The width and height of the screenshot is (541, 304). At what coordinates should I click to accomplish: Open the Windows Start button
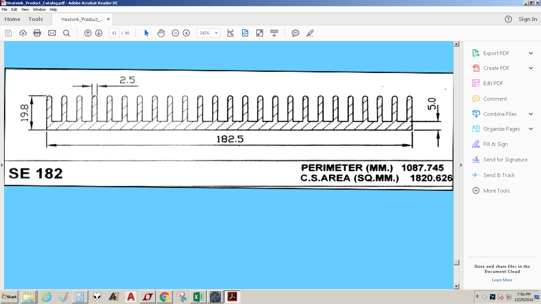(9, 297)
